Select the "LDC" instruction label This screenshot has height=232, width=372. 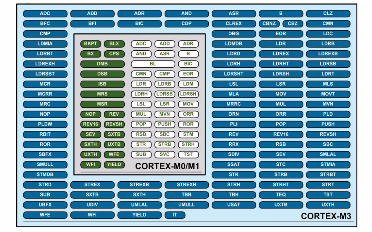coord(328,34)
